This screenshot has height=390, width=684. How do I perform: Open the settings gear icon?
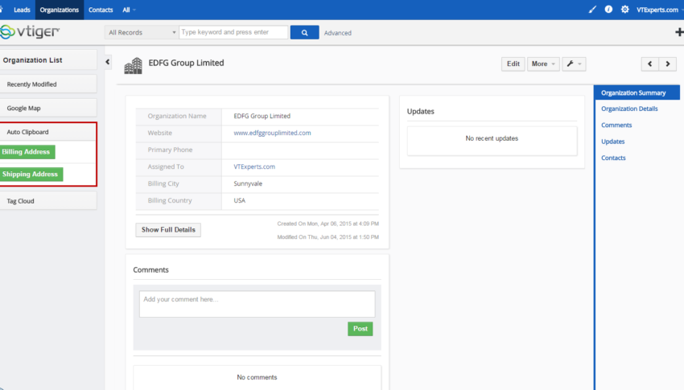[625, 9]
